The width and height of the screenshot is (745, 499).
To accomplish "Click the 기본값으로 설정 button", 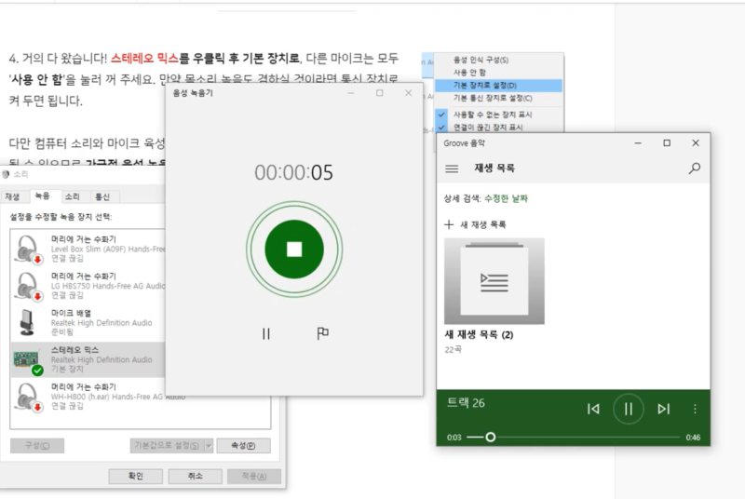I will (x=167, y=445).
